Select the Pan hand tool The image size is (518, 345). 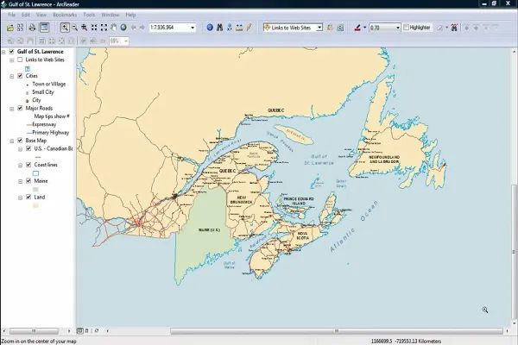click(x=114, y=28)
